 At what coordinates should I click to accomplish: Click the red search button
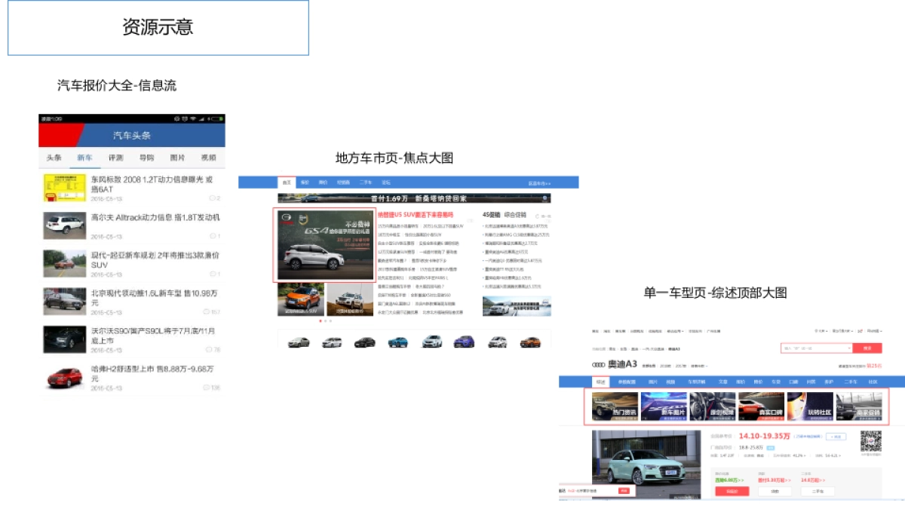coord(867,348)
